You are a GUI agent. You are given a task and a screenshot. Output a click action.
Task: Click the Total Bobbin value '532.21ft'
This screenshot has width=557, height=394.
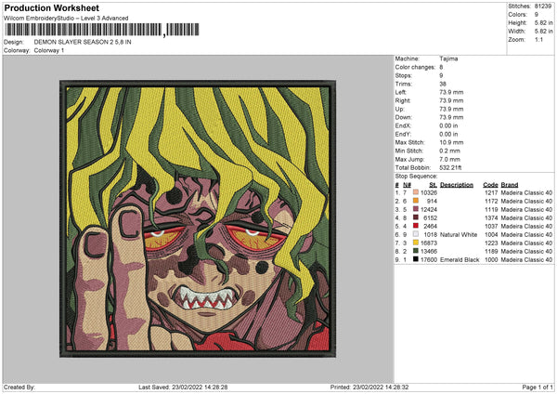(450, 167)
